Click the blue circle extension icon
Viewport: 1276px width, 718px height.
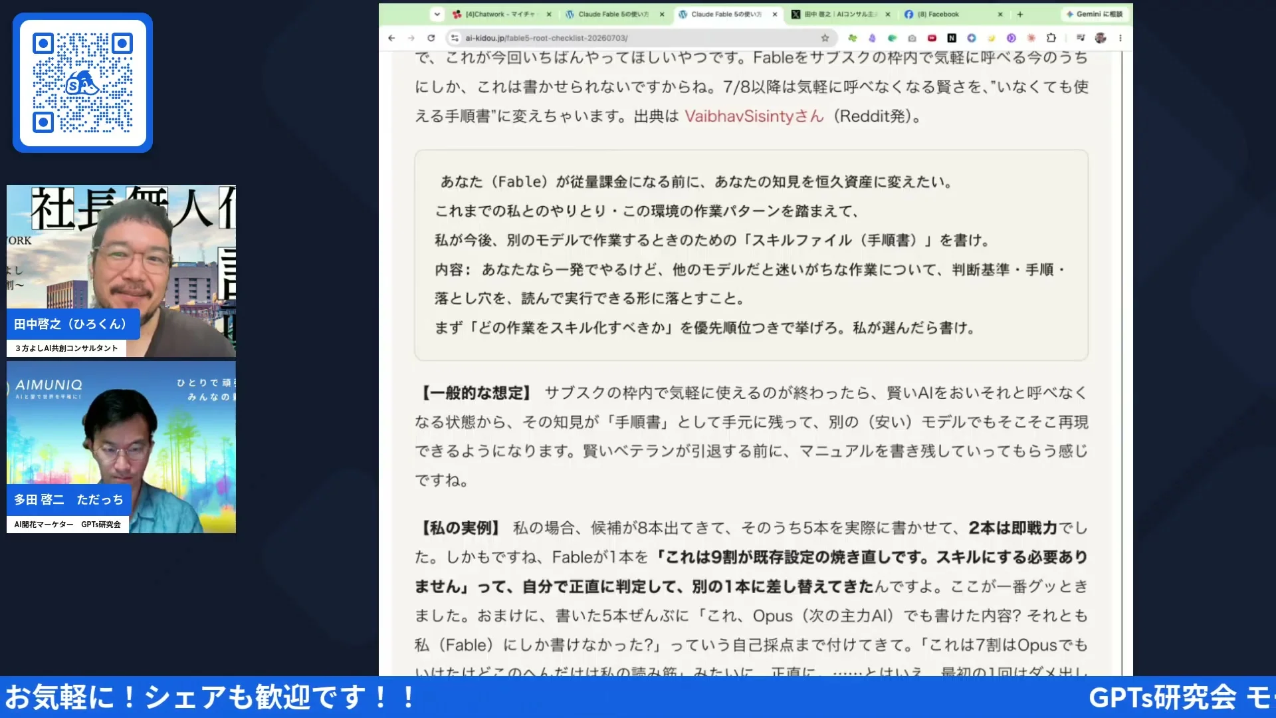coord(972,38)
